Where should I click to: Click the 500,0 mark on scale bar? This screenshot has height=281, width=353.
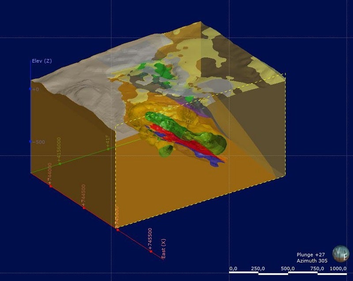[x=288, y=269]
